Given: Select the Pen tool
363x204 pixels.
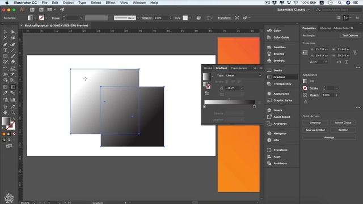Looking at the screenshot, I should point(5,44).
